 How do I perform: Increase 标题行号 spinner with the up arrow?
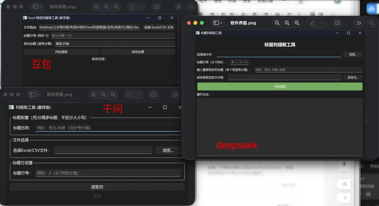pyautogui.click(x=241, y=62)
